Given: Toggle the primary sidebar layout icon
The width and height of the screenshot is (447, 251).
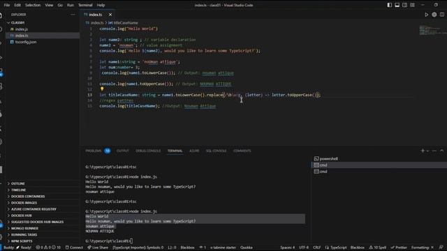Looking at the screenshot, I should click(x=390, y=5).
